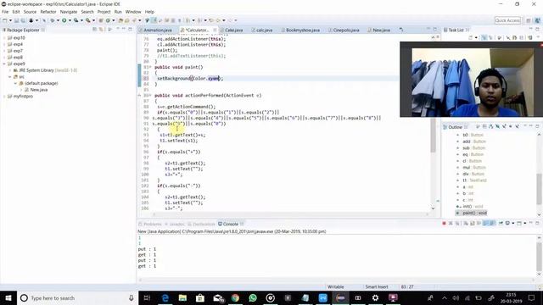
Task: Click the Open Perspective icon near Quick Access
Action: [x=529, y=20]
